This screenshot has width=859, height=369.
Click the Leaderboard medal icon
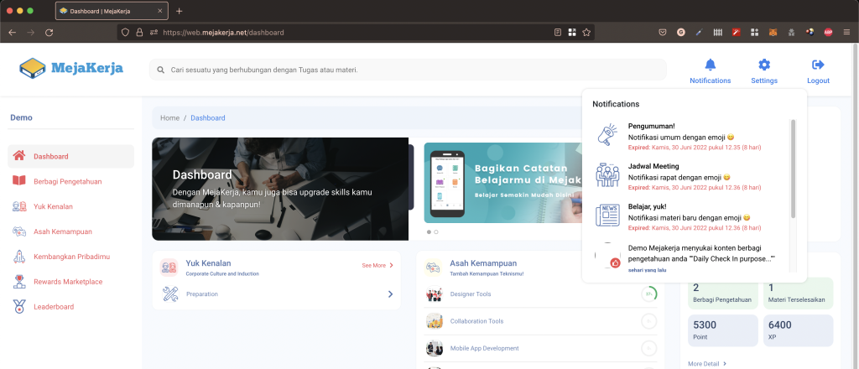click(x=19, y=307)
